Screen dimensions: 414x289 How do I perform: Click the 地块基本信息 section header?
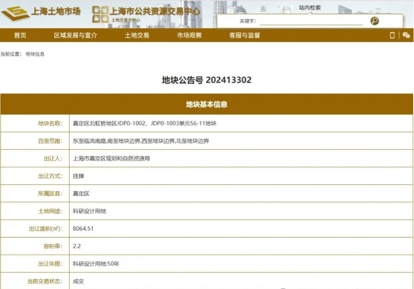click(x=206, y=104)
